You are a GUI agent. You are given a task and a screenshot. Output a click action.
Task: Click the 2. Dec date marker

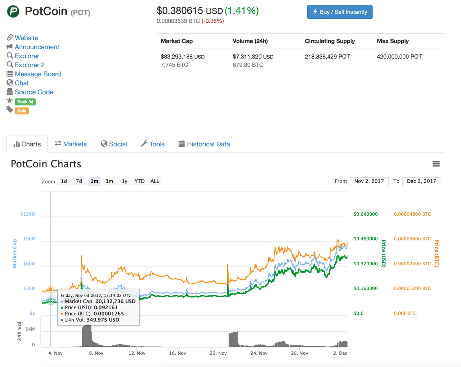(340, 353)
